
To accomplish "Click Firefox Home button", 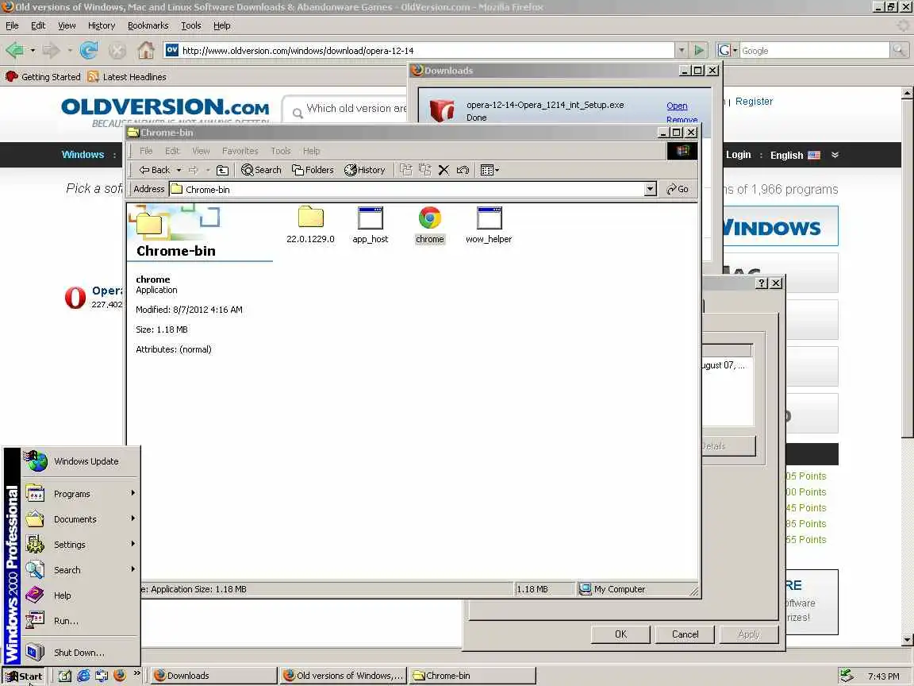I will (x=146, y=50).
